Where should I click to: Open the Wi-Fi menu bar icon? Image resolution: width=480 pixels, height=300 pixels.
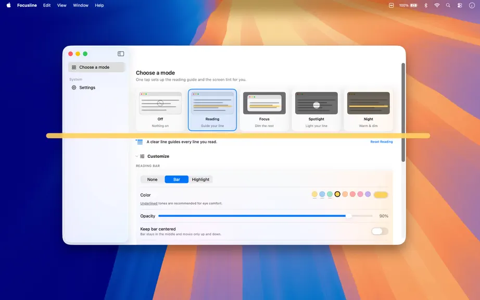pos(437,5)
